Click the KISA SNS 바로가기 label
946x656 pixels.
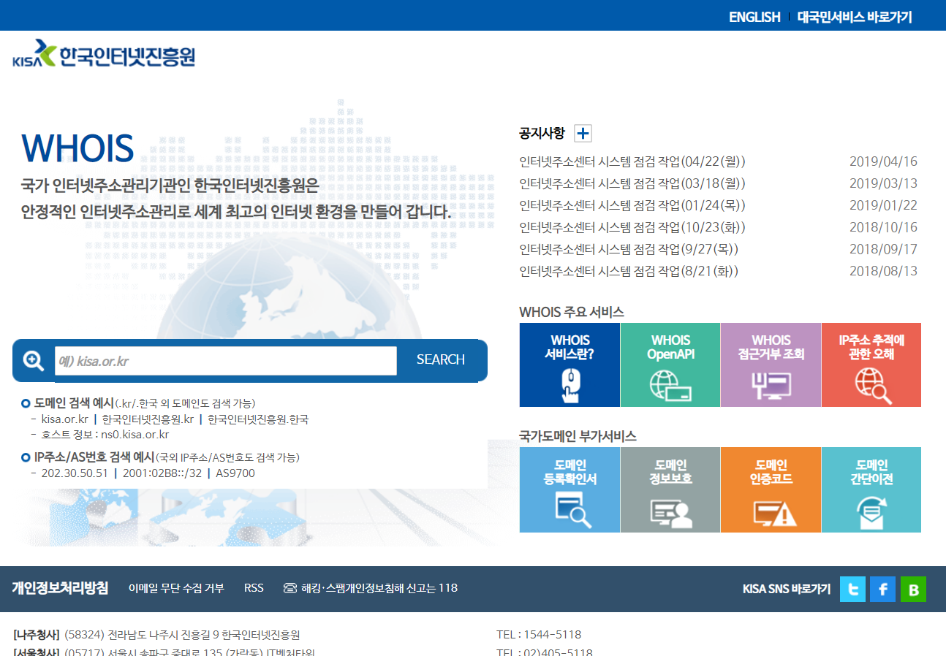coord(787,589)
